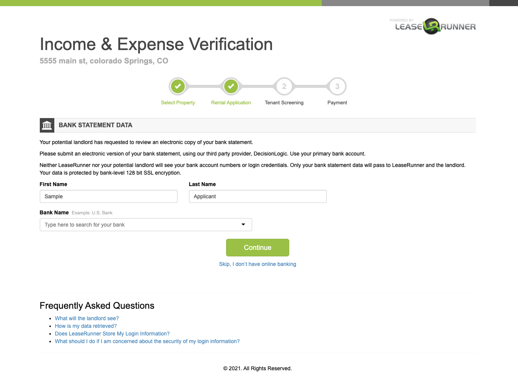Viewport: 518px width, 384px height.
Task: Focus the First Name input field
Action: click(108, 196)
